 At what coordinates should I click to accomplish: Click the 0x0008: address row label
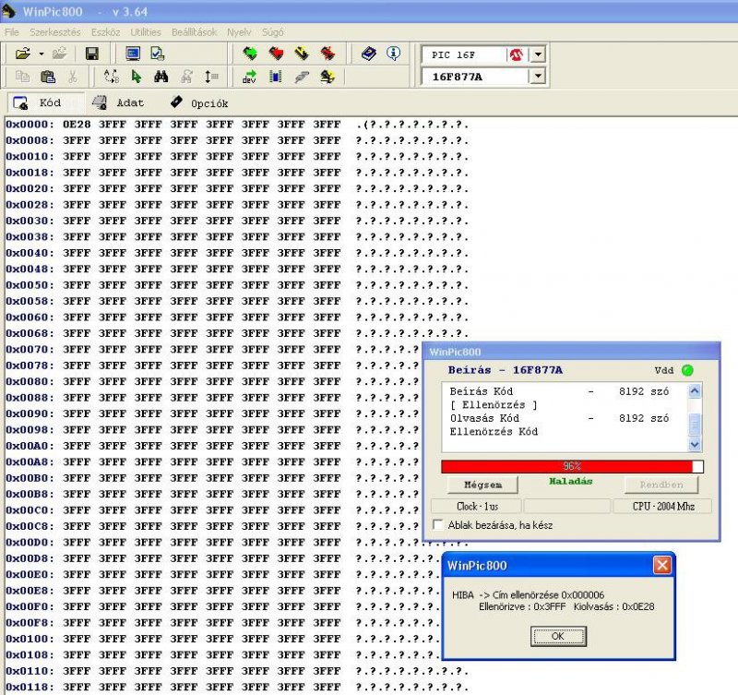pos(30,140)
